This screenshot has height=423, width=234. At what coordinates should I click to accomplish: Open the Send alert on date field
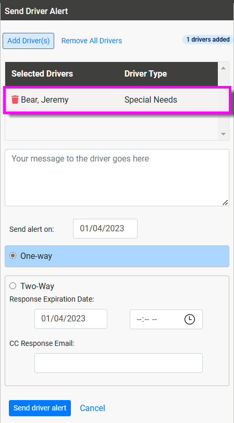point(105,229)
